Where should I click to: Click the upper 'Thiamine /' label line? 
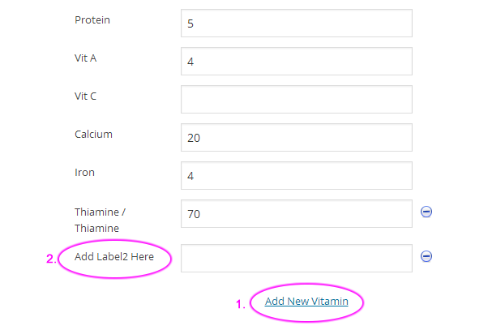coord(101,212)
